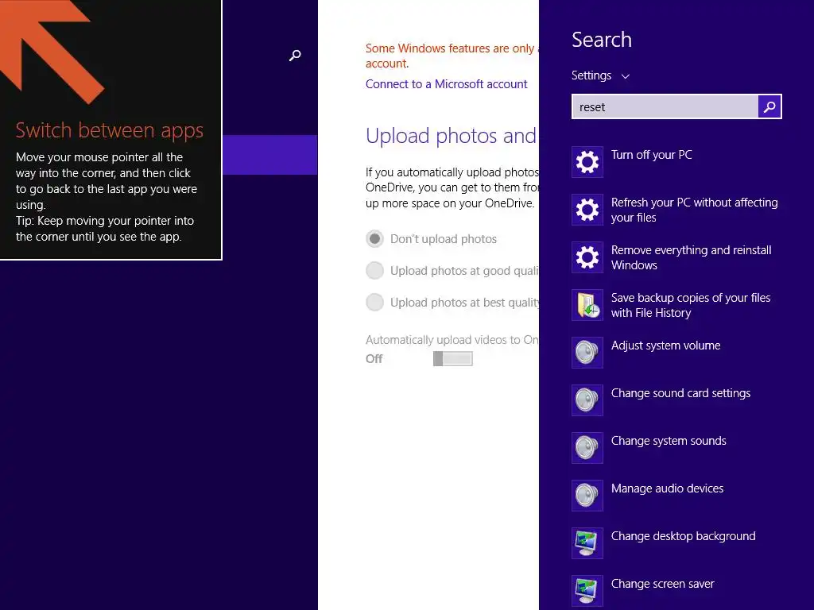Select Upload photos at good quality radio

[375, 270]
